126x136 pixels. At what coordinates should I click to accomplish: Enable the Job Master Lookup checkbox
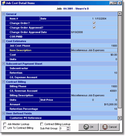pos(5,124)
